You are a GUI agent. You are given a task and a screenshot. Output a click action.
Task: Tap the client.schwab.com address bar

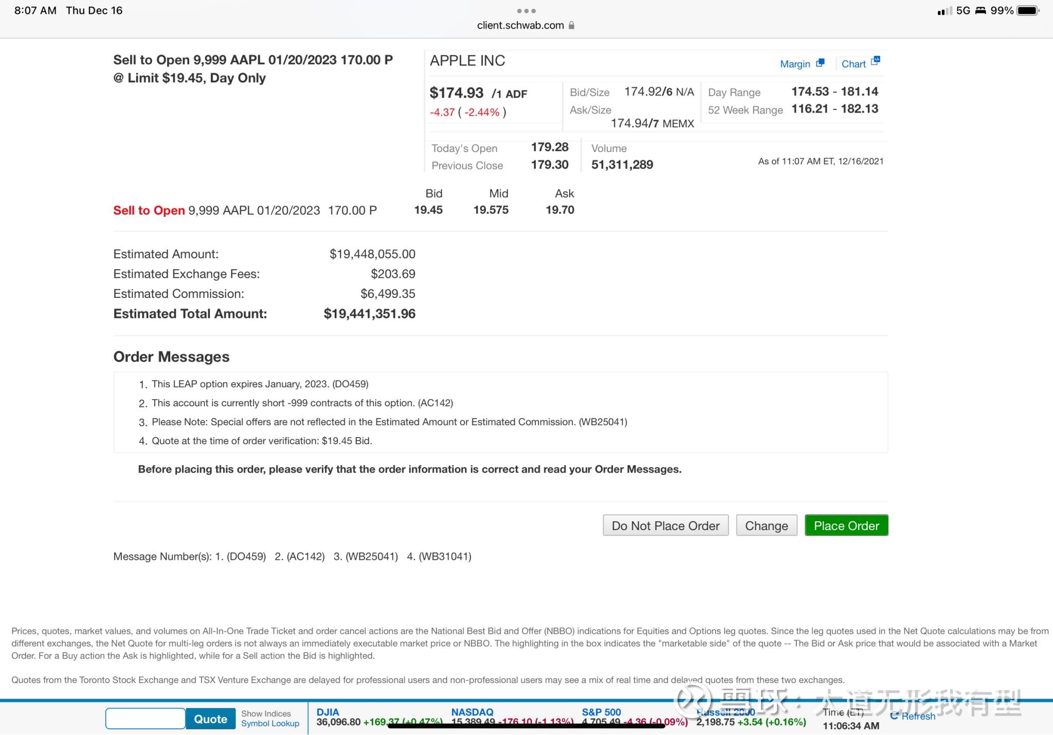tap(520, 25)
